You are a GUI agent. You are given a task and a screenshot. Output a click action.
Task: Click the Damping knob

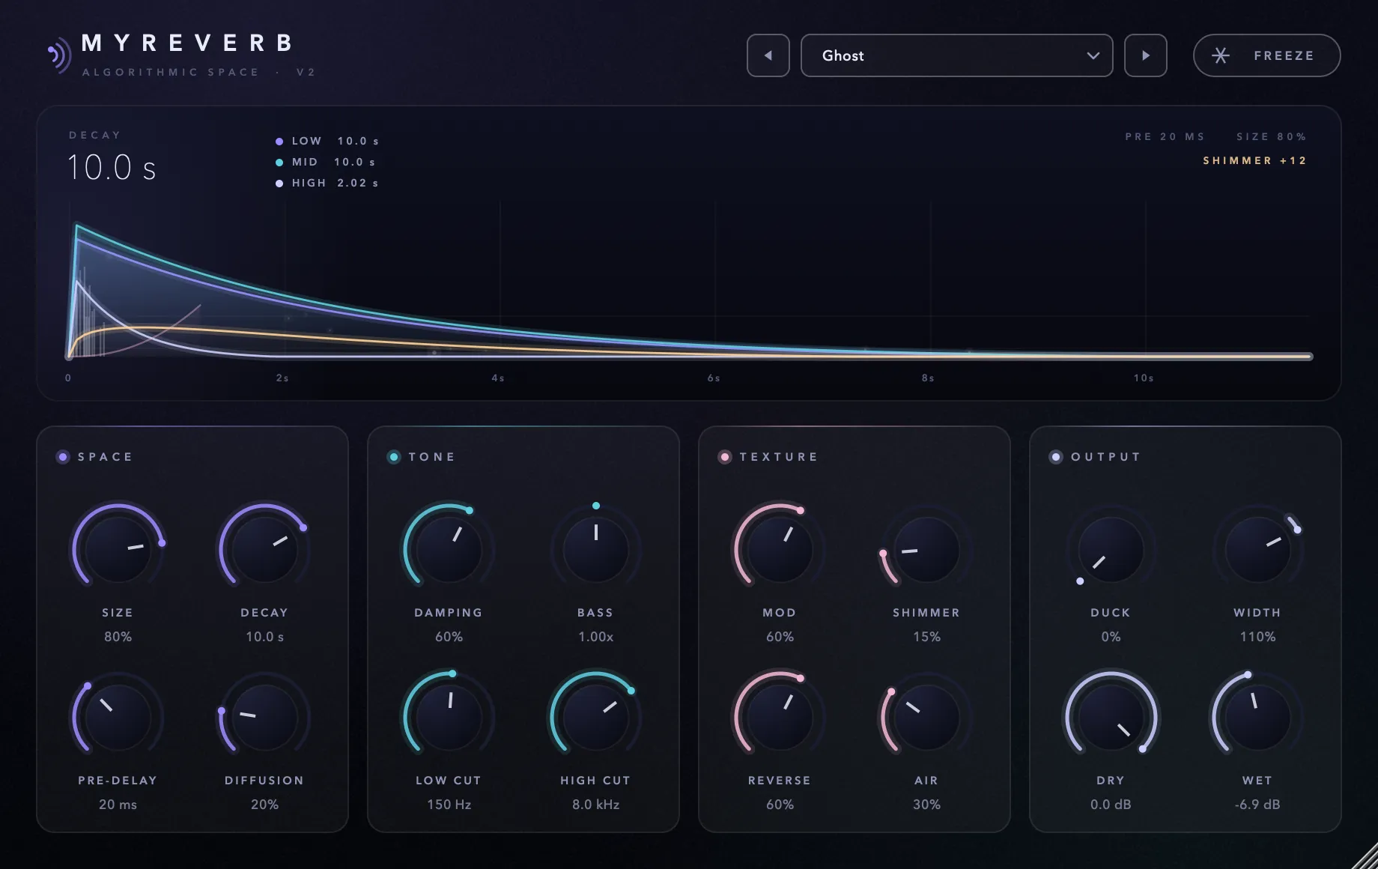[449, 549]
